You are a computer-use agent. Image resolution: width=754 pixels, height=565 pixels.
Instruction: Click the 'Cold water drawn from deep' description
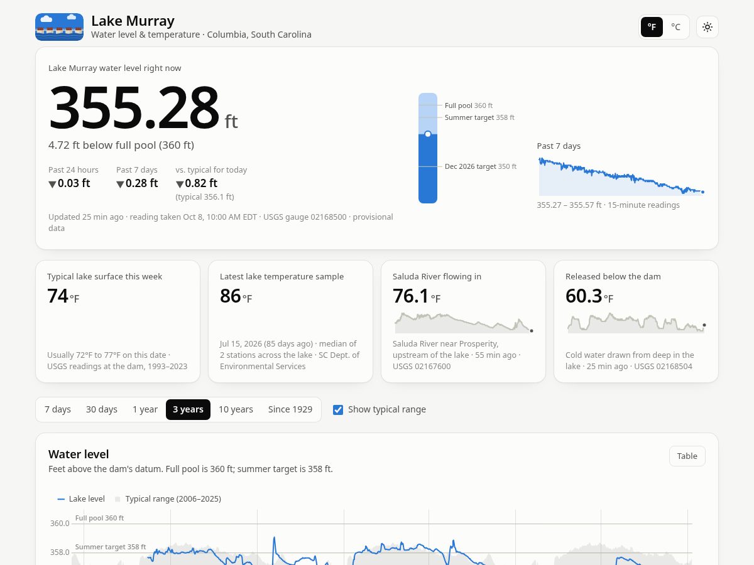tap(630, 360)
